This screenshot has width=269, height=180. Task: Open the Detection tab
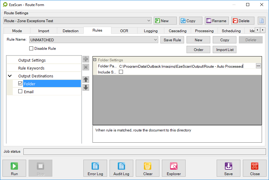(x=71, y=31)
